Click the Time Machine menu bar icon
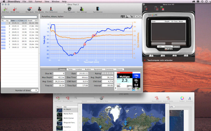211x131 pixels. tap(202, 2)
